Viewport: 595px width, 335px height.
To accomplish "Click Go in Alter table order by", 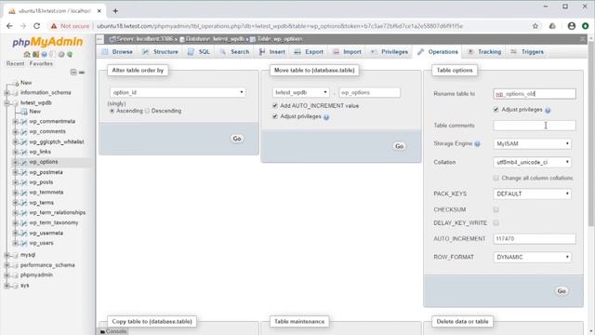I will (x=237, y=139).
